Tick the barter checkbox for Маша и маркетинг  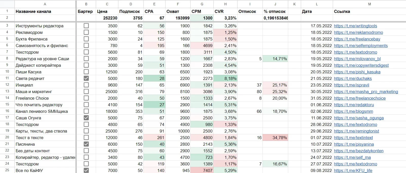86,92
